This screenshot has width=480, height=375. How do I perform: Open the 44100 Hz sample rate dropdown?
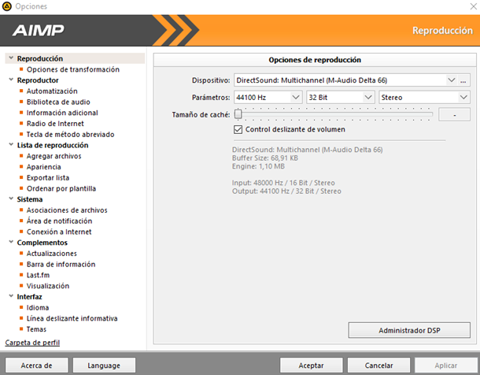[295, 98]
